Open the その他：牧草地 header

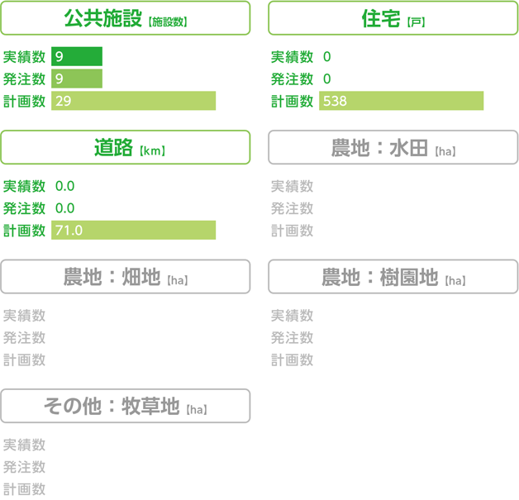tap(126, 406)
